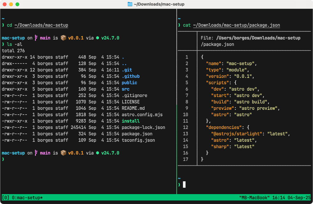
Task: Click line number 12 in the file gutter
Action: (x=185, y=127)
